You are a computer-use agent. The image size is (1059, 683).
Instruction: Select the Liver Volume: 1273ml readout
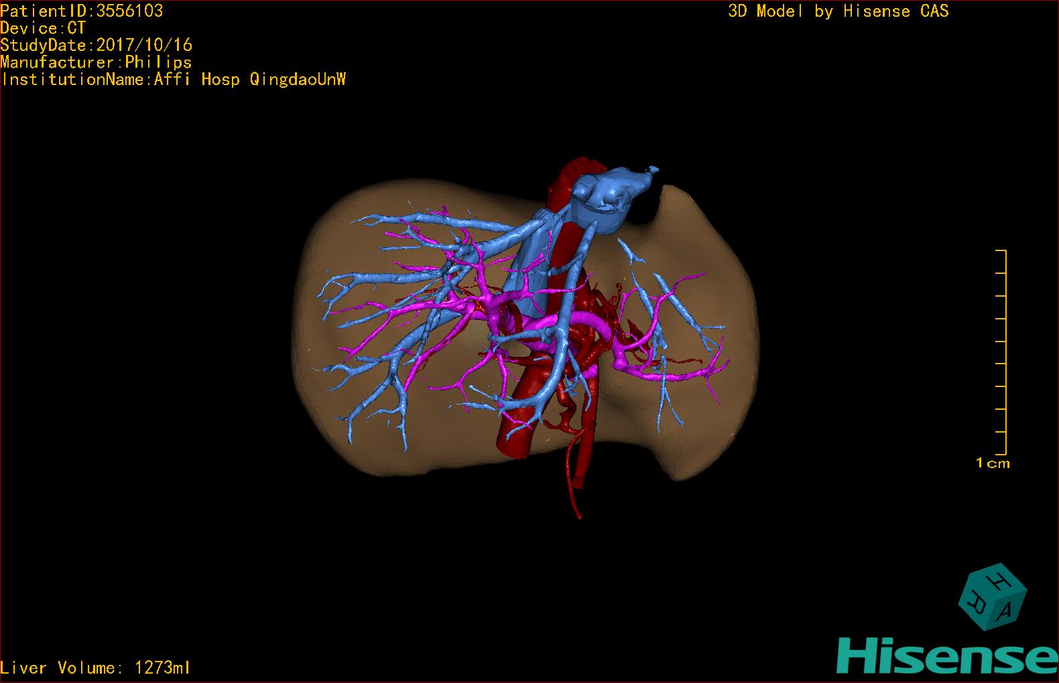(95, 668)
